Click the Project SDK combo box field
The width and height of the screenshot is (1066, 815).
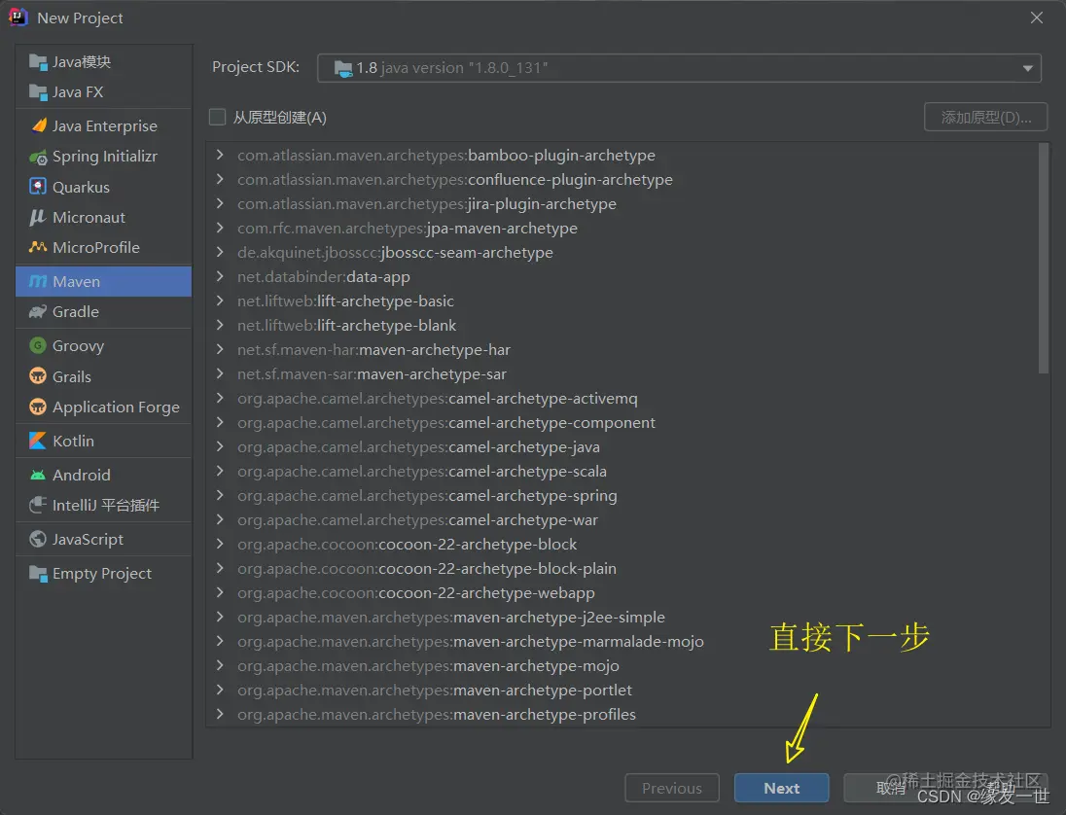coord(679,68)
